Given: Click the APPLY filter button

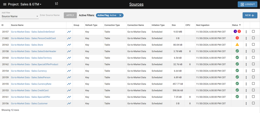Looking at the screenshot, I should pos(70,15).
